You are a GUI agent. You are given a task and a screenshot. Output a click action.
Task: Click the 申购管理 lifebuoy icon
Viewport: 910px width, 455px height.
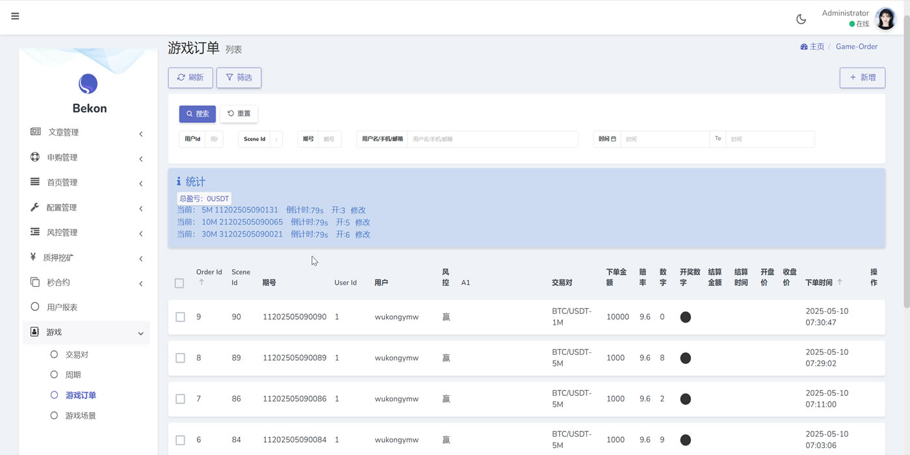[35, 157]
